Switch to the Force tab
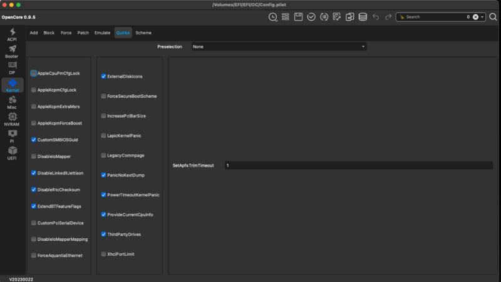The width and height of the screenshot is (501, 282). pos(66,33)
